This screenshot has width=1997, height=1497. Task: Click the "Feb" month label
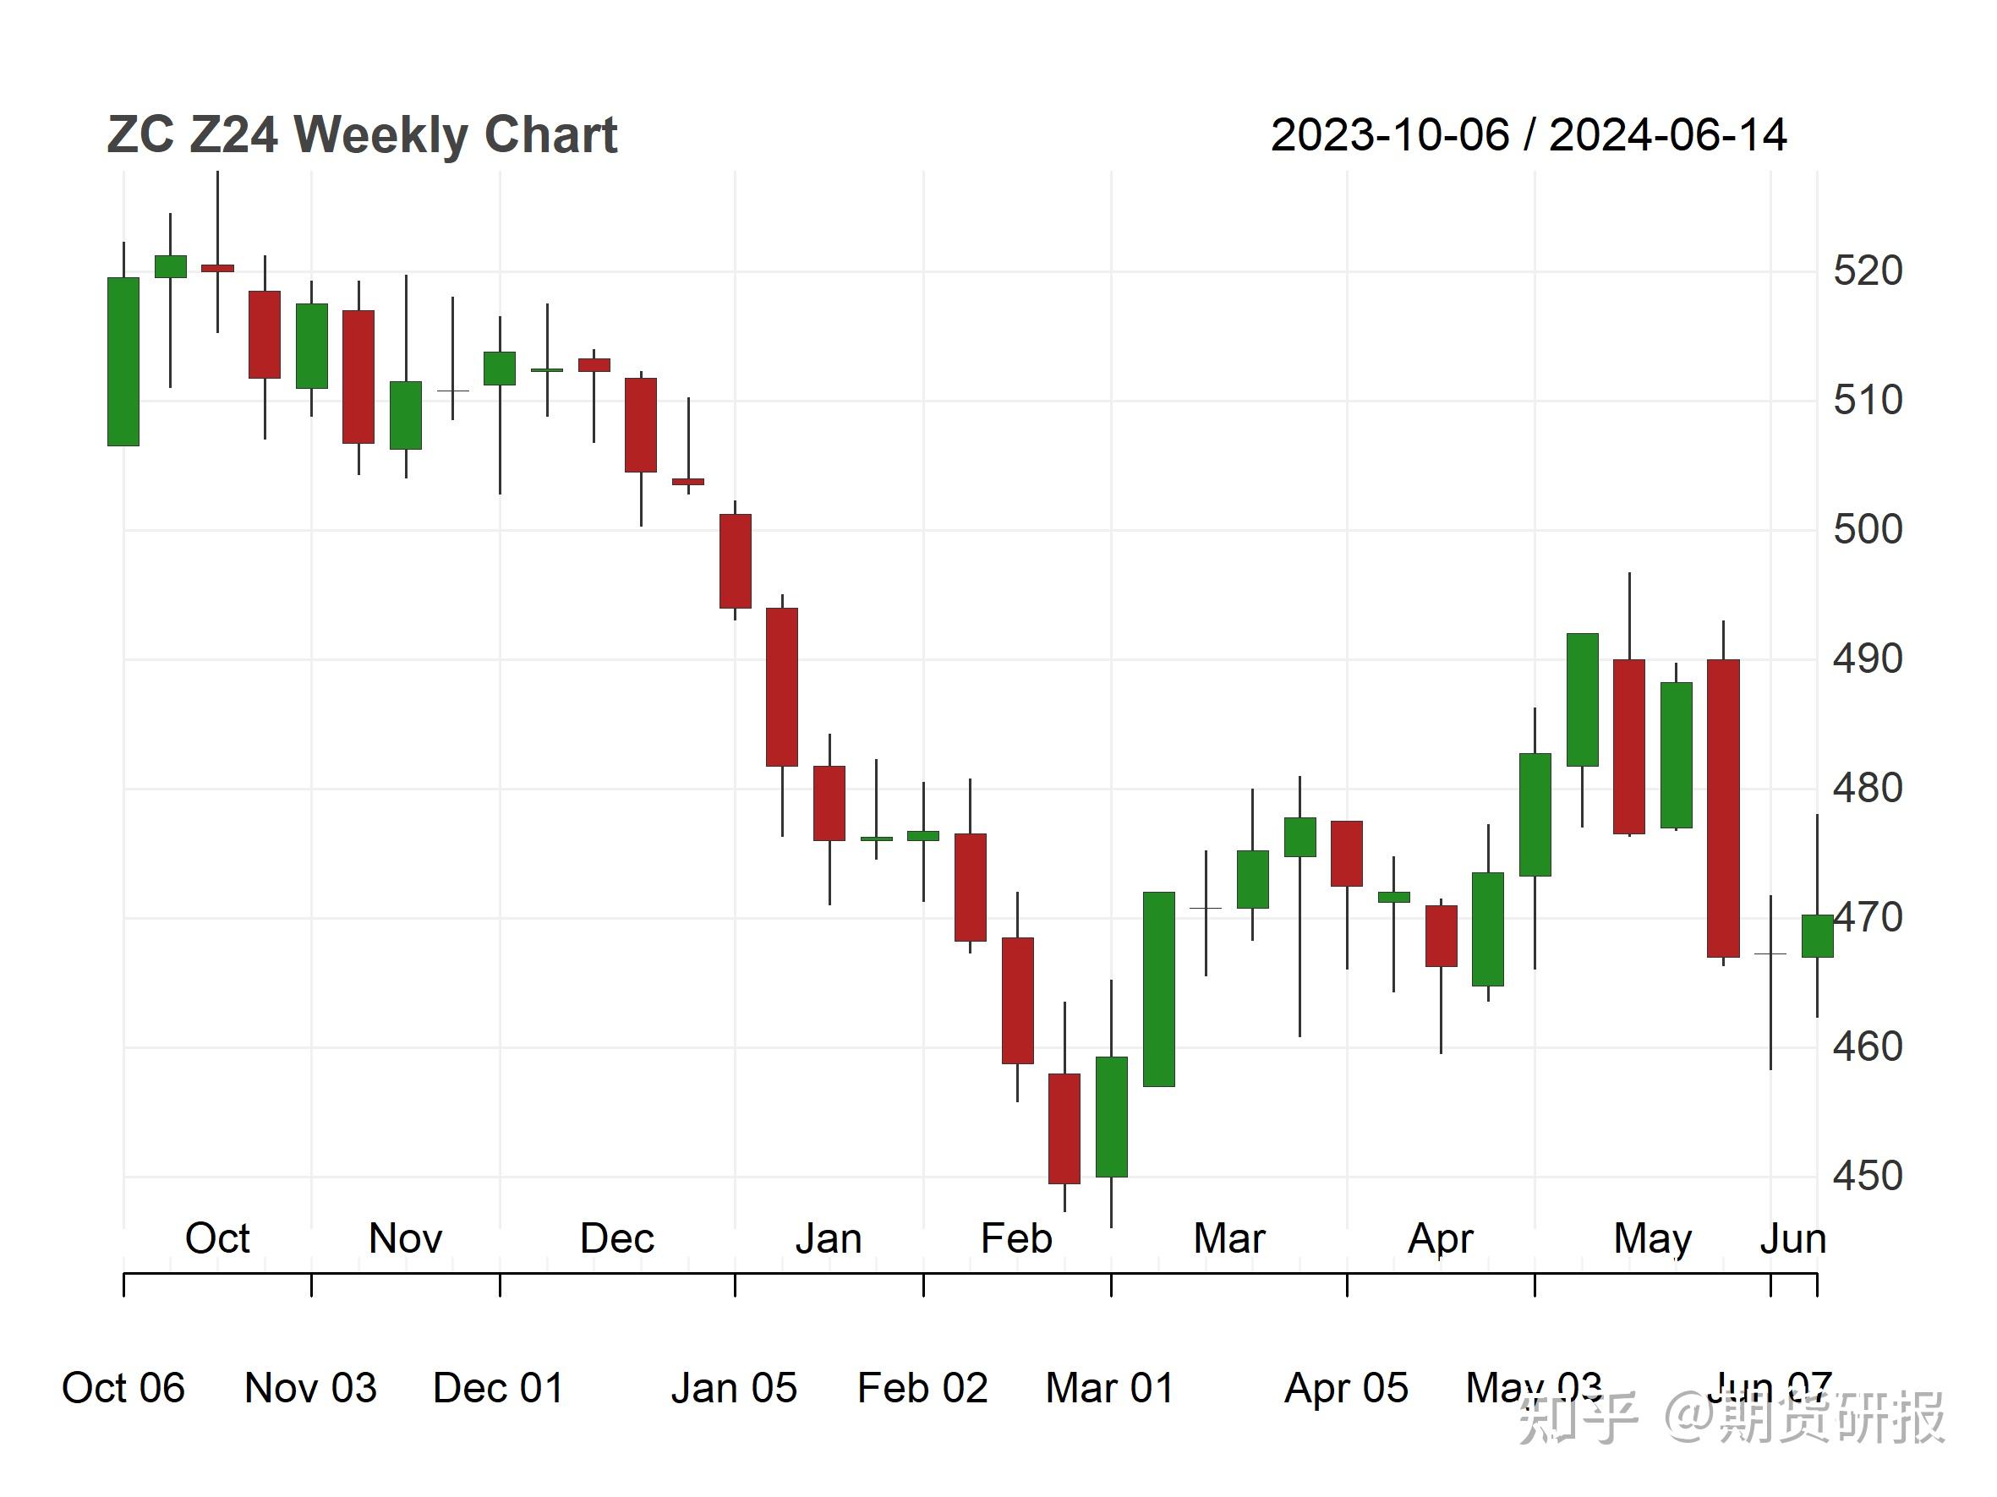tap(1016, 1238)
